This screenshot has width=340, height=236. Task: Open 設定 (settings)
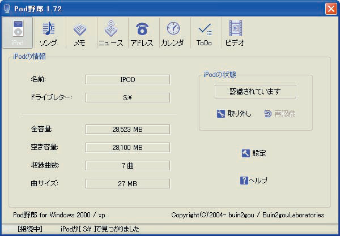254,153
